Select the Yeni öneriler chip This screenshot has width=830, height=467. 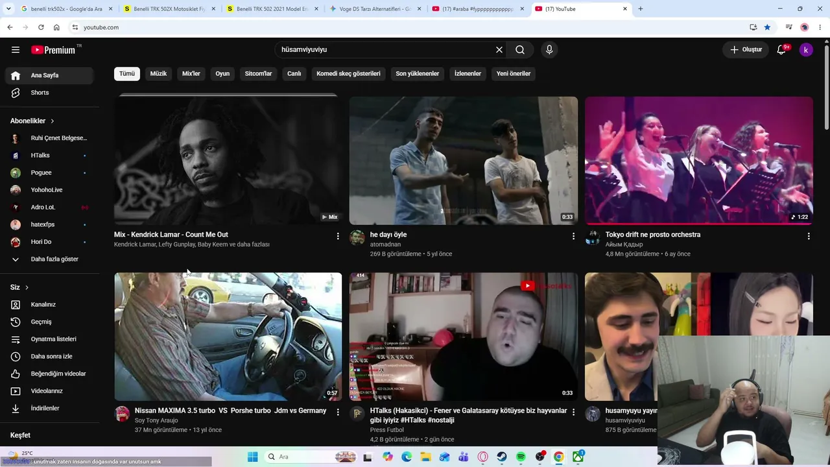pos(514,74)
